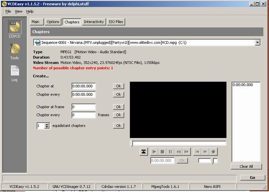The height and width of the screenshot is (192, 269).
Task: Click the MjpegTools 1.6.1 status entry
Action: (x=165, y=187)
